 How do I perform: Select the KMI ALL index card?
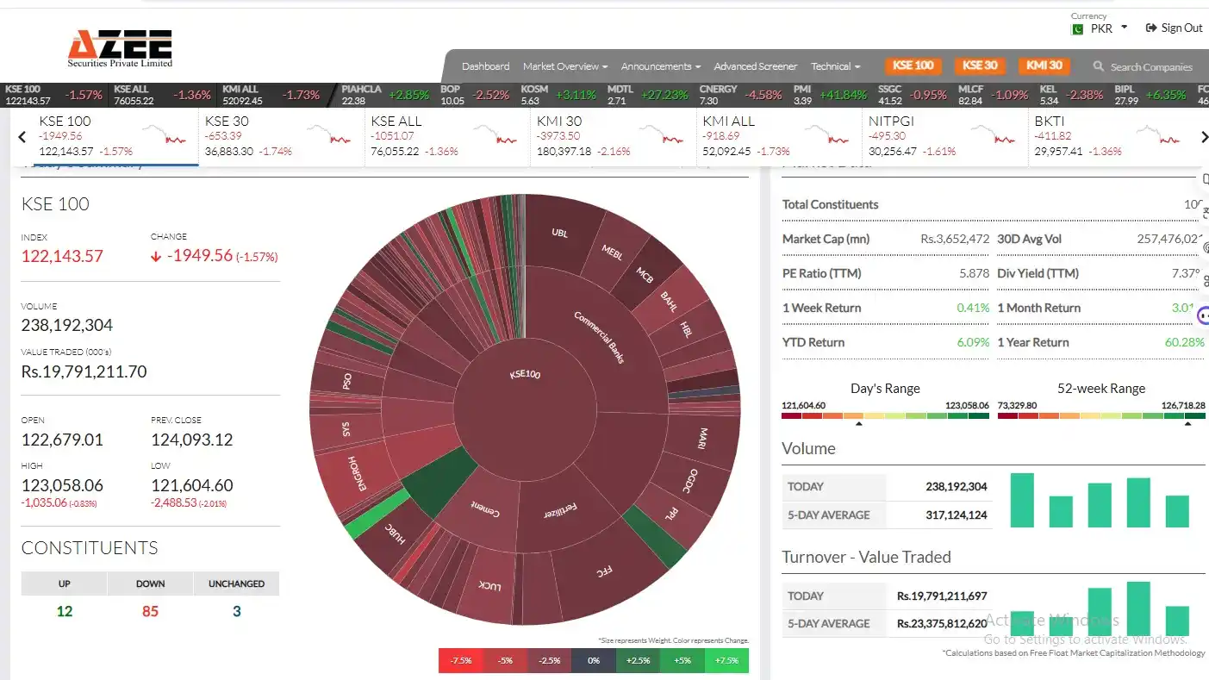(x=779, y=136)
